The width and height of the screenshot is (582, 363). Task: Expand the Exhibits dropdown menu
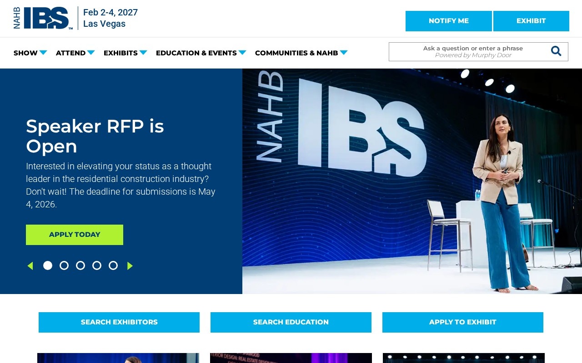click(x=125, y=53)
